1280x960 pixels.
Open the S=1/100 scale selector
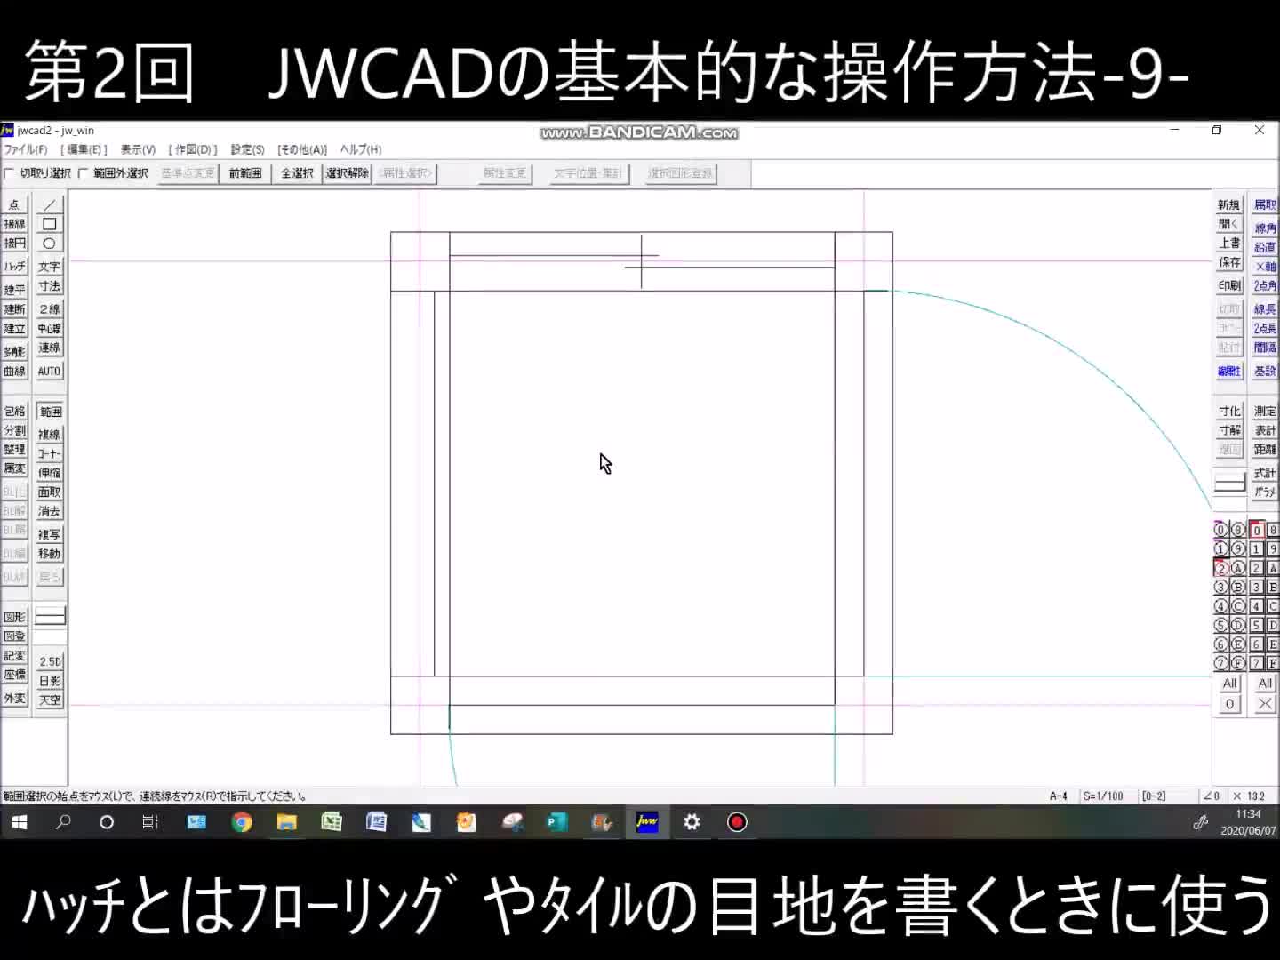[1102, 796]
